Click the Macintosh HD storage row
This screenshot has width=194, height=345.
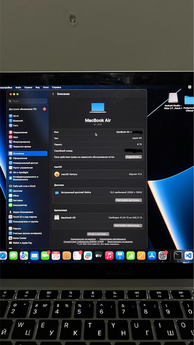coord(98,217)
